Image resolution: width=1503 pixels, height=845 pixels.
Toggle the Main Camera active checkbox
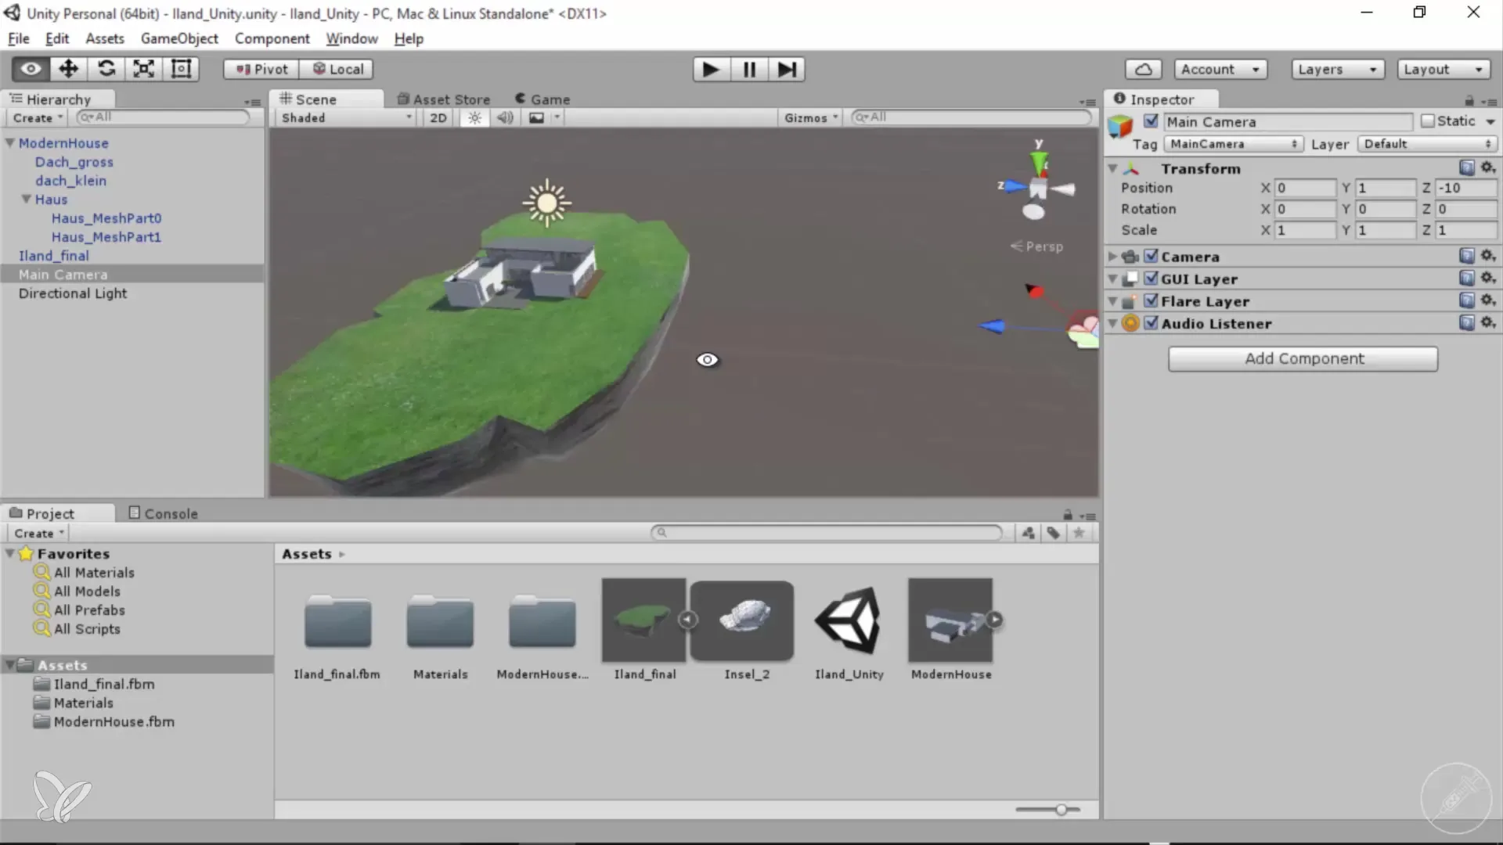pyautogui.click(x=1151, y=121)
